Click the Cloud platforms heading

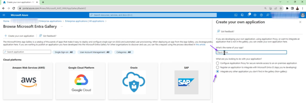(12, 60)
